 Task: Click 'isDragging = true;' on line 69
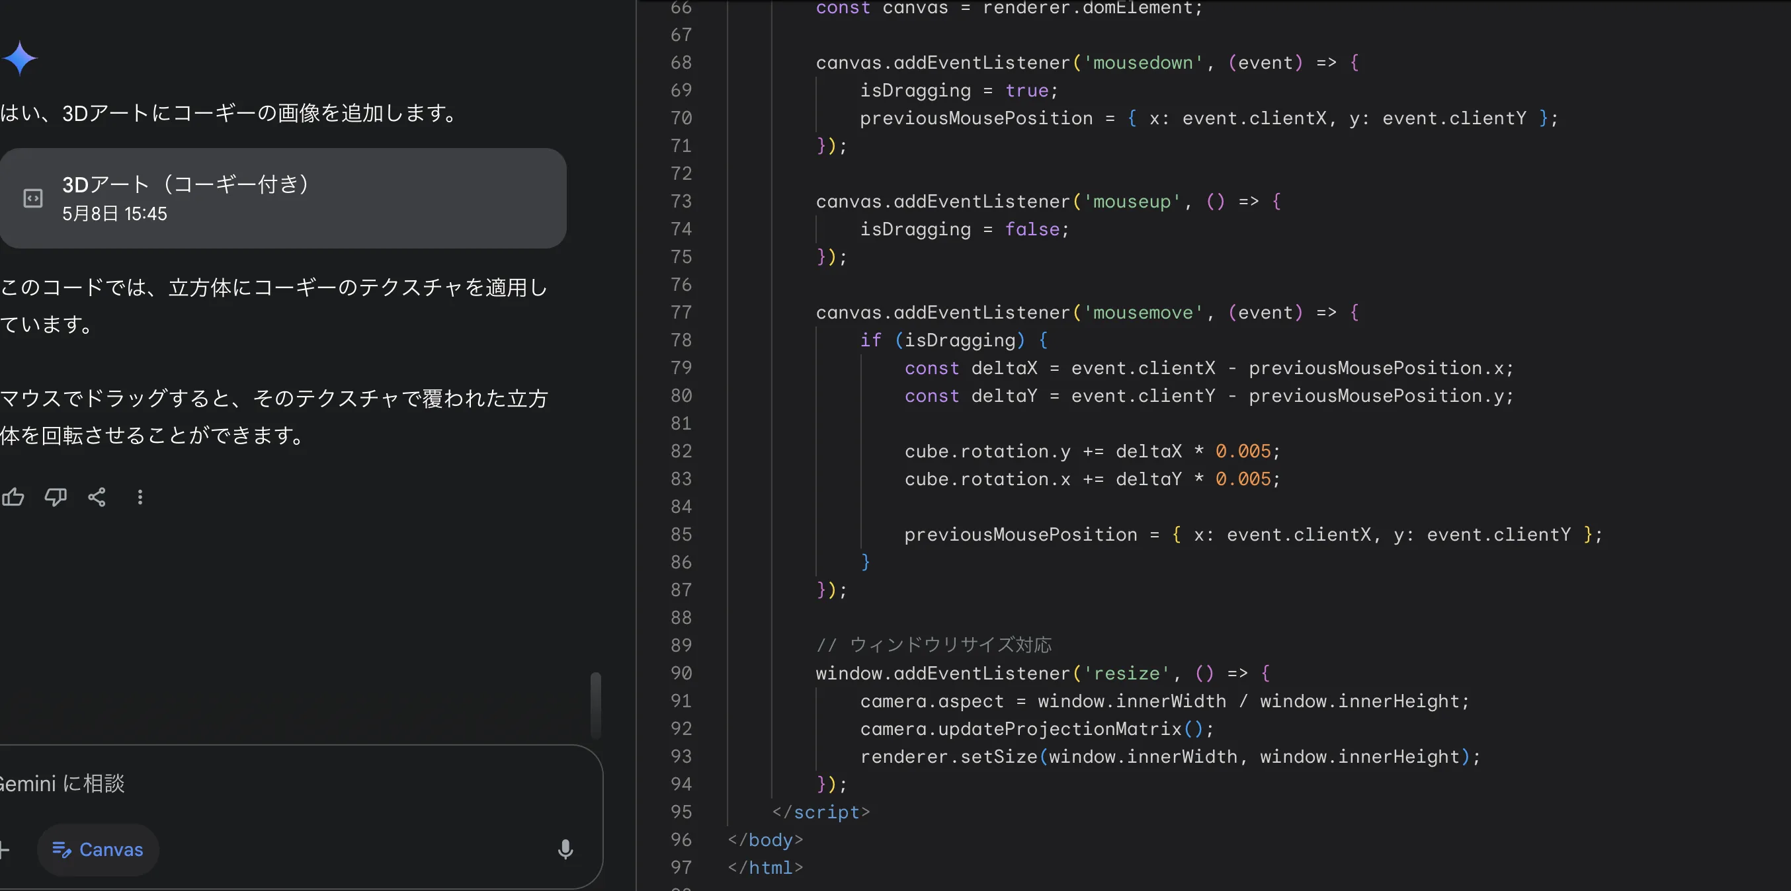[959, 91]
